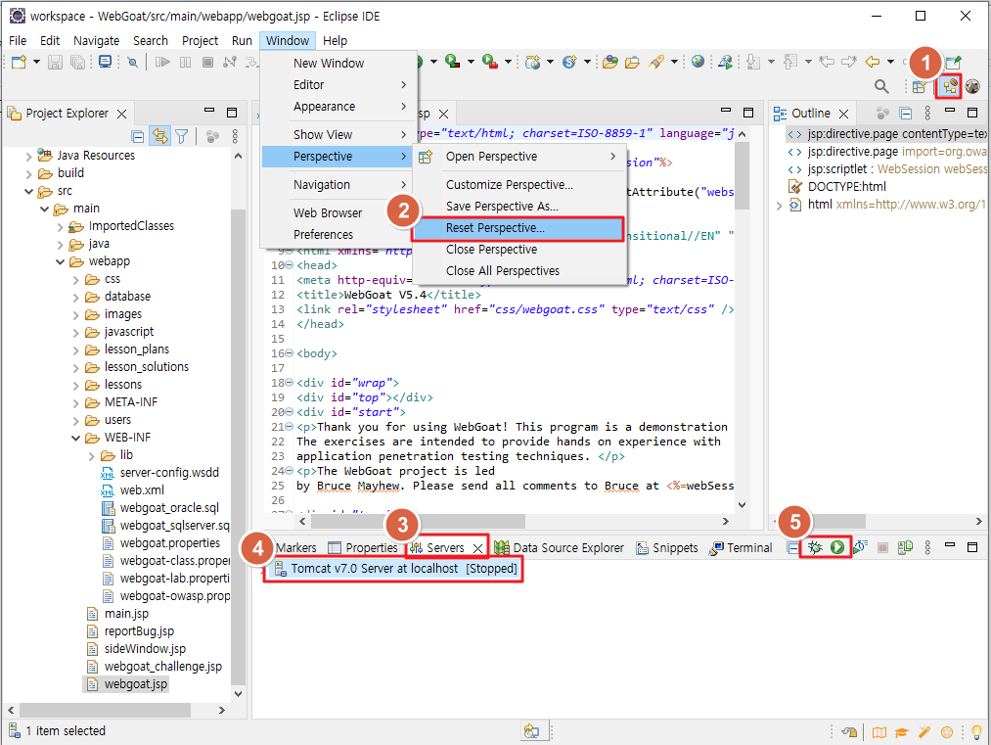Open New Window from Window menu
Image resolution: width=991 pixels, height=745 pixels.
tap(329, 64)
